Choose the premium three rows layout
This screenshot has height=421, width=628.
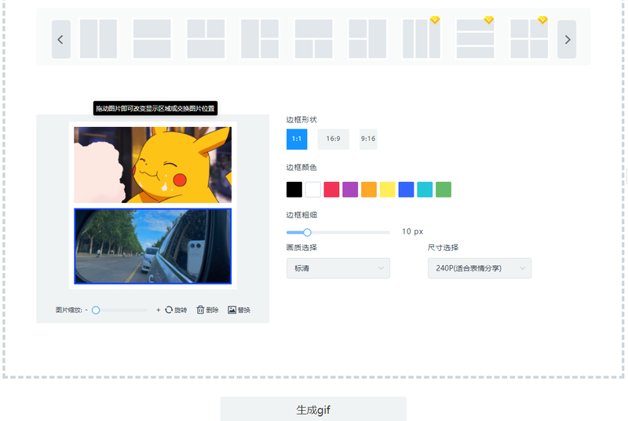coord(476,38)
